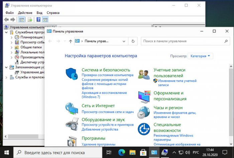Click Добавление устройства link
This screenshot has height=158, width=234.
[x=100, y=129]
